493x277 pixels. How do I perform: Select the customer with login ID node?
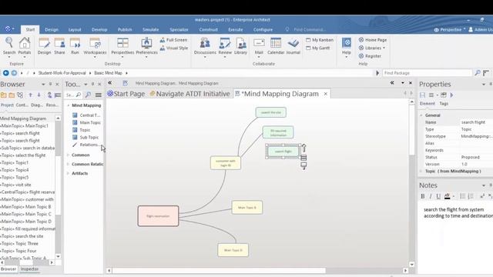pos(226,163)
